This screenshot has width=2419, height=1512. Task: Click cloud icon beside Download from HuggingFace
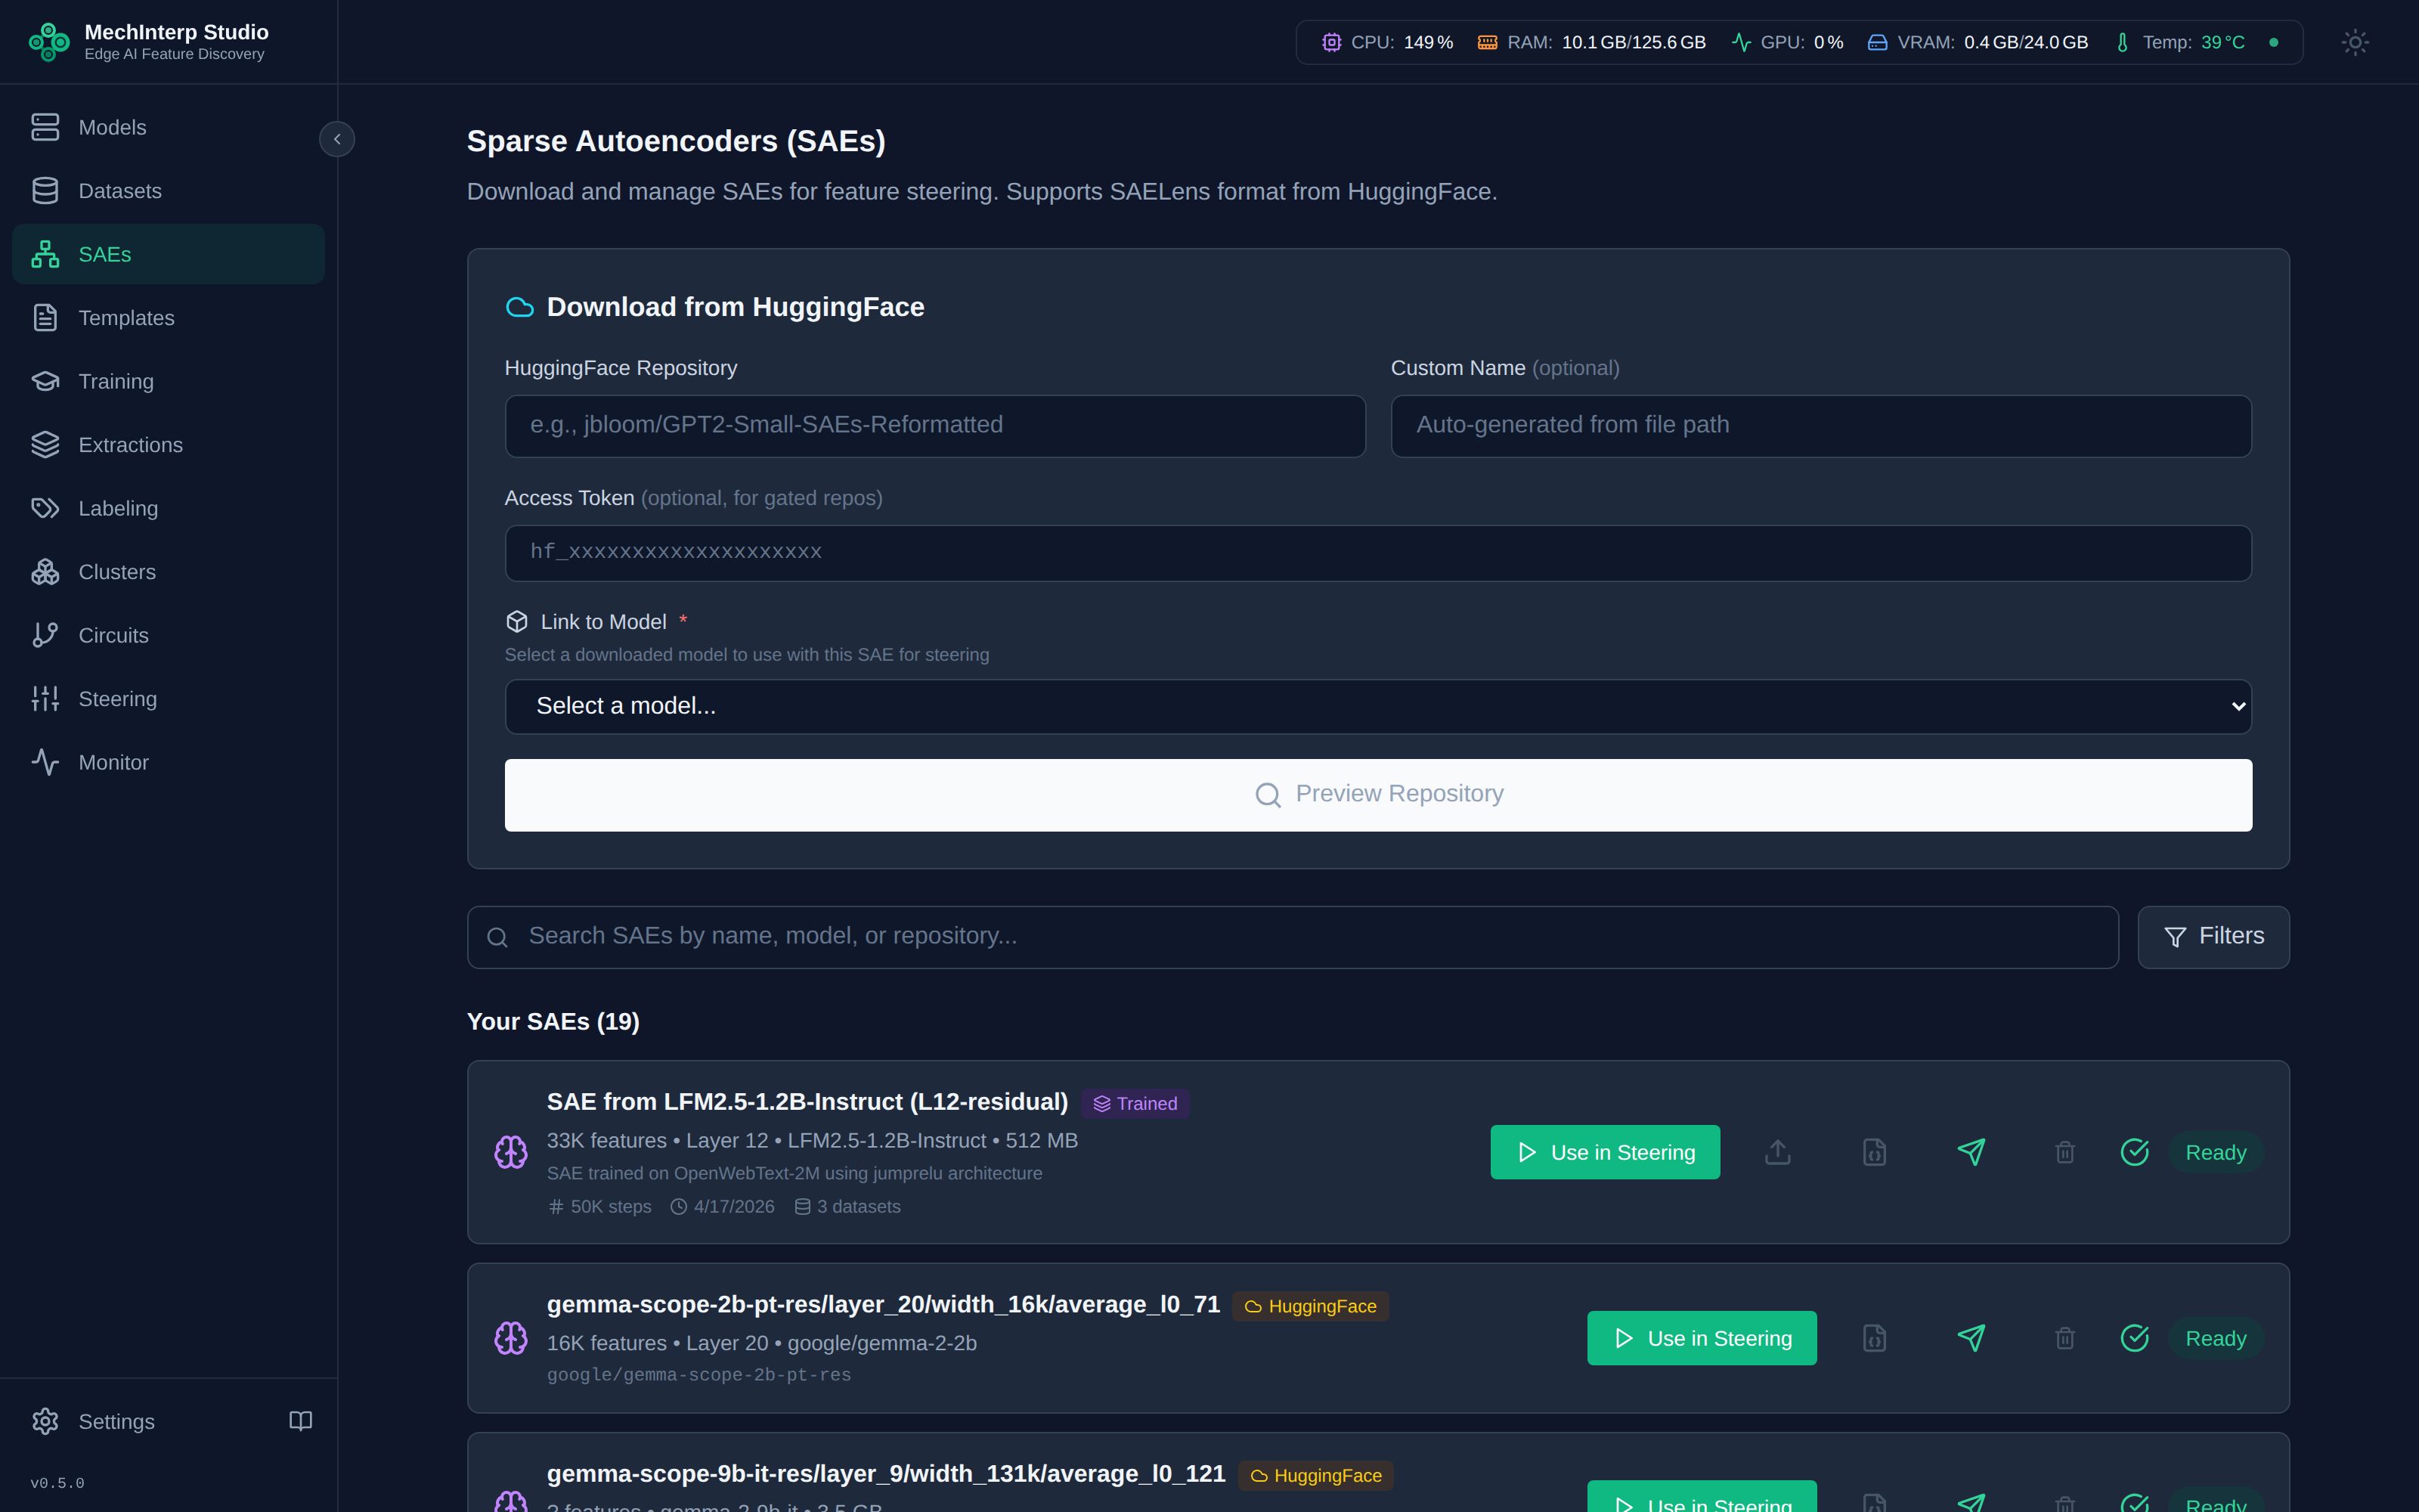point(520,307)
